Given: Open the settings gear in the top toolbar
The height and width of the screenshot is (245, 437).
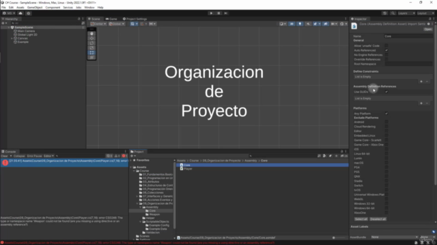Looking at the screenshot, I should coord(29,13).
